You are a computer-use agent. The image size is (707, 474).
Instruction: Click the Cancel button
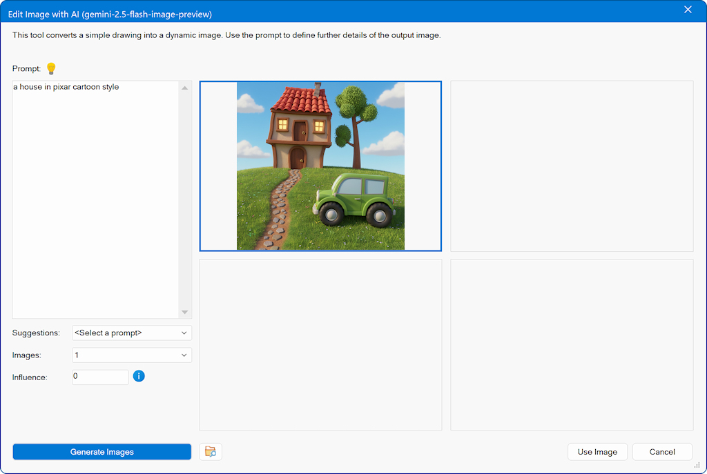(662, 452)
